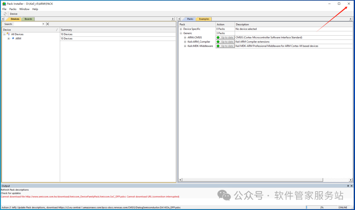Click the ONLINE status indicator
This screenshot has width=355, height=210.
point(343,207)
